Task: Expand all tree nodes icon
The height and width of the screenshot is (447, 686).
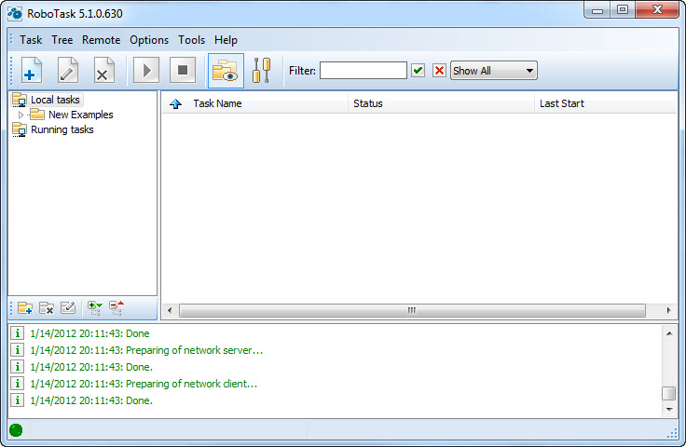Action: click(94, 308)
